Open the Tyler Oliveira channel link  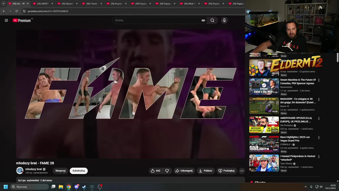[x=287, y=164]
